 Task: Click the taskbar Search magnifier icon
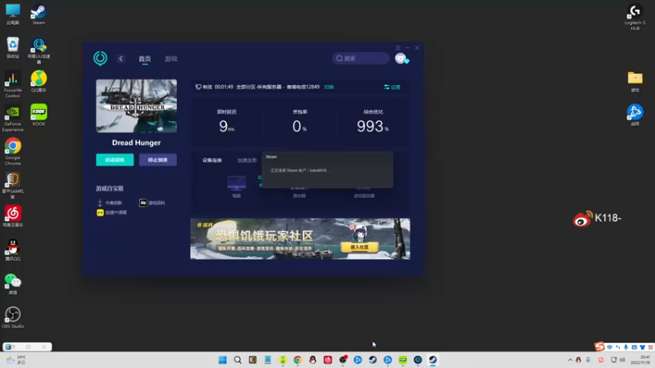(x=237, y=360)
